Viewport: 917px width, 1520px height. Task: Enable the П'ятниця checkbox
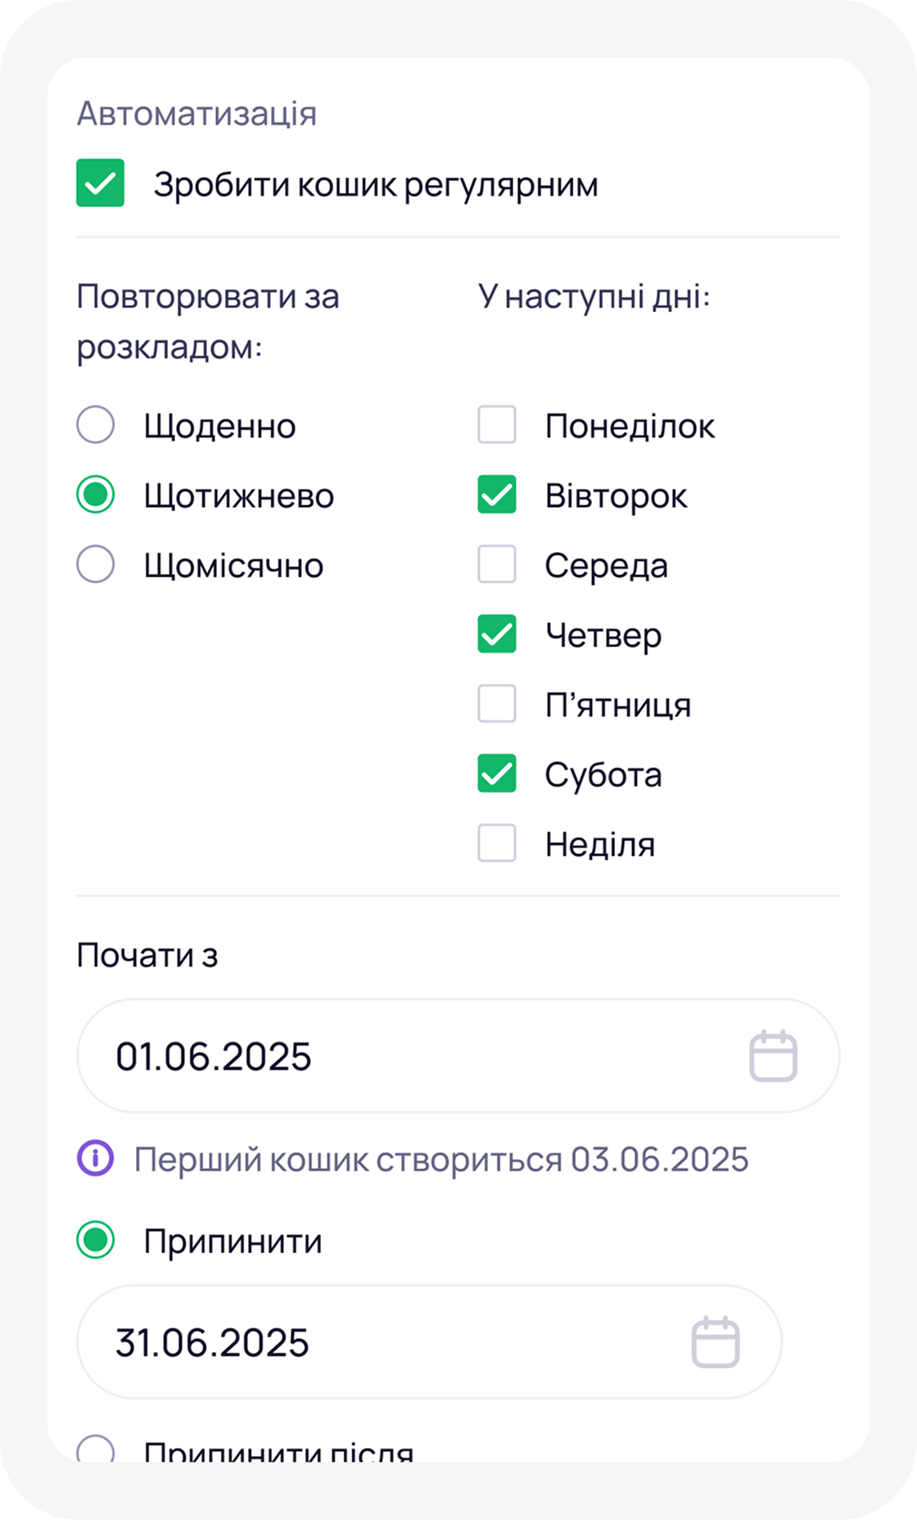(x=495, y=703)
